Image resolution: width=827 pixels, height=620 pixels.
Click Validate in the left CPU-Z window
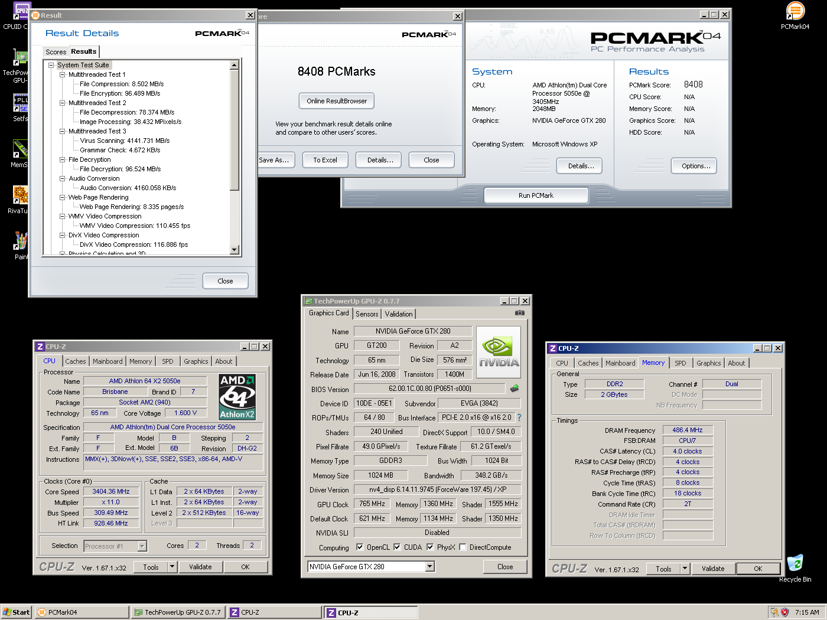200,567
